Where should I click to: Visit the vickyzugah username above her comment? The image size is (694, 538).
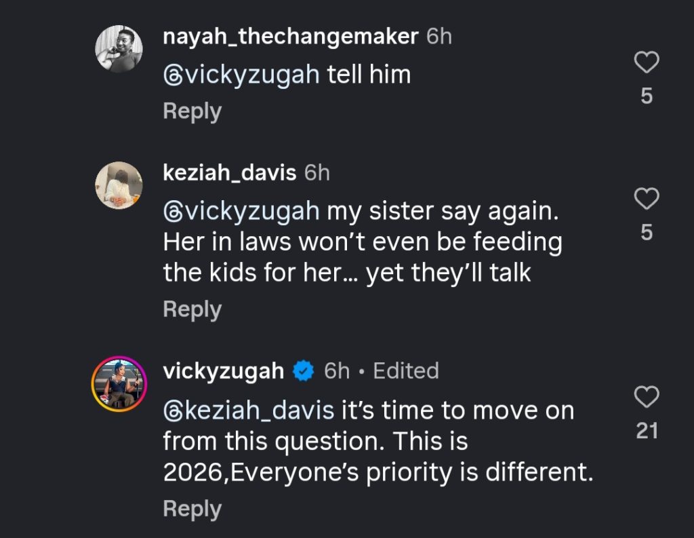[224, 371]
